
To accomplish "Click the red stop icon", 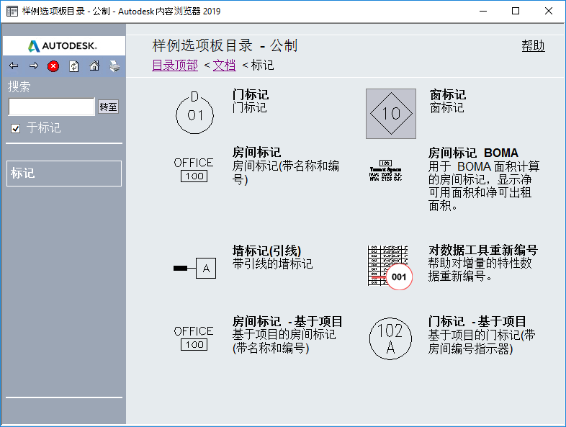I will (53, 66).
